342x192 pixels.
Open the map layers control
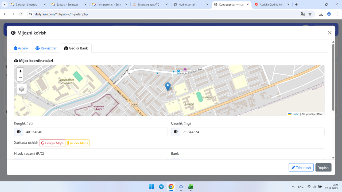22,89
